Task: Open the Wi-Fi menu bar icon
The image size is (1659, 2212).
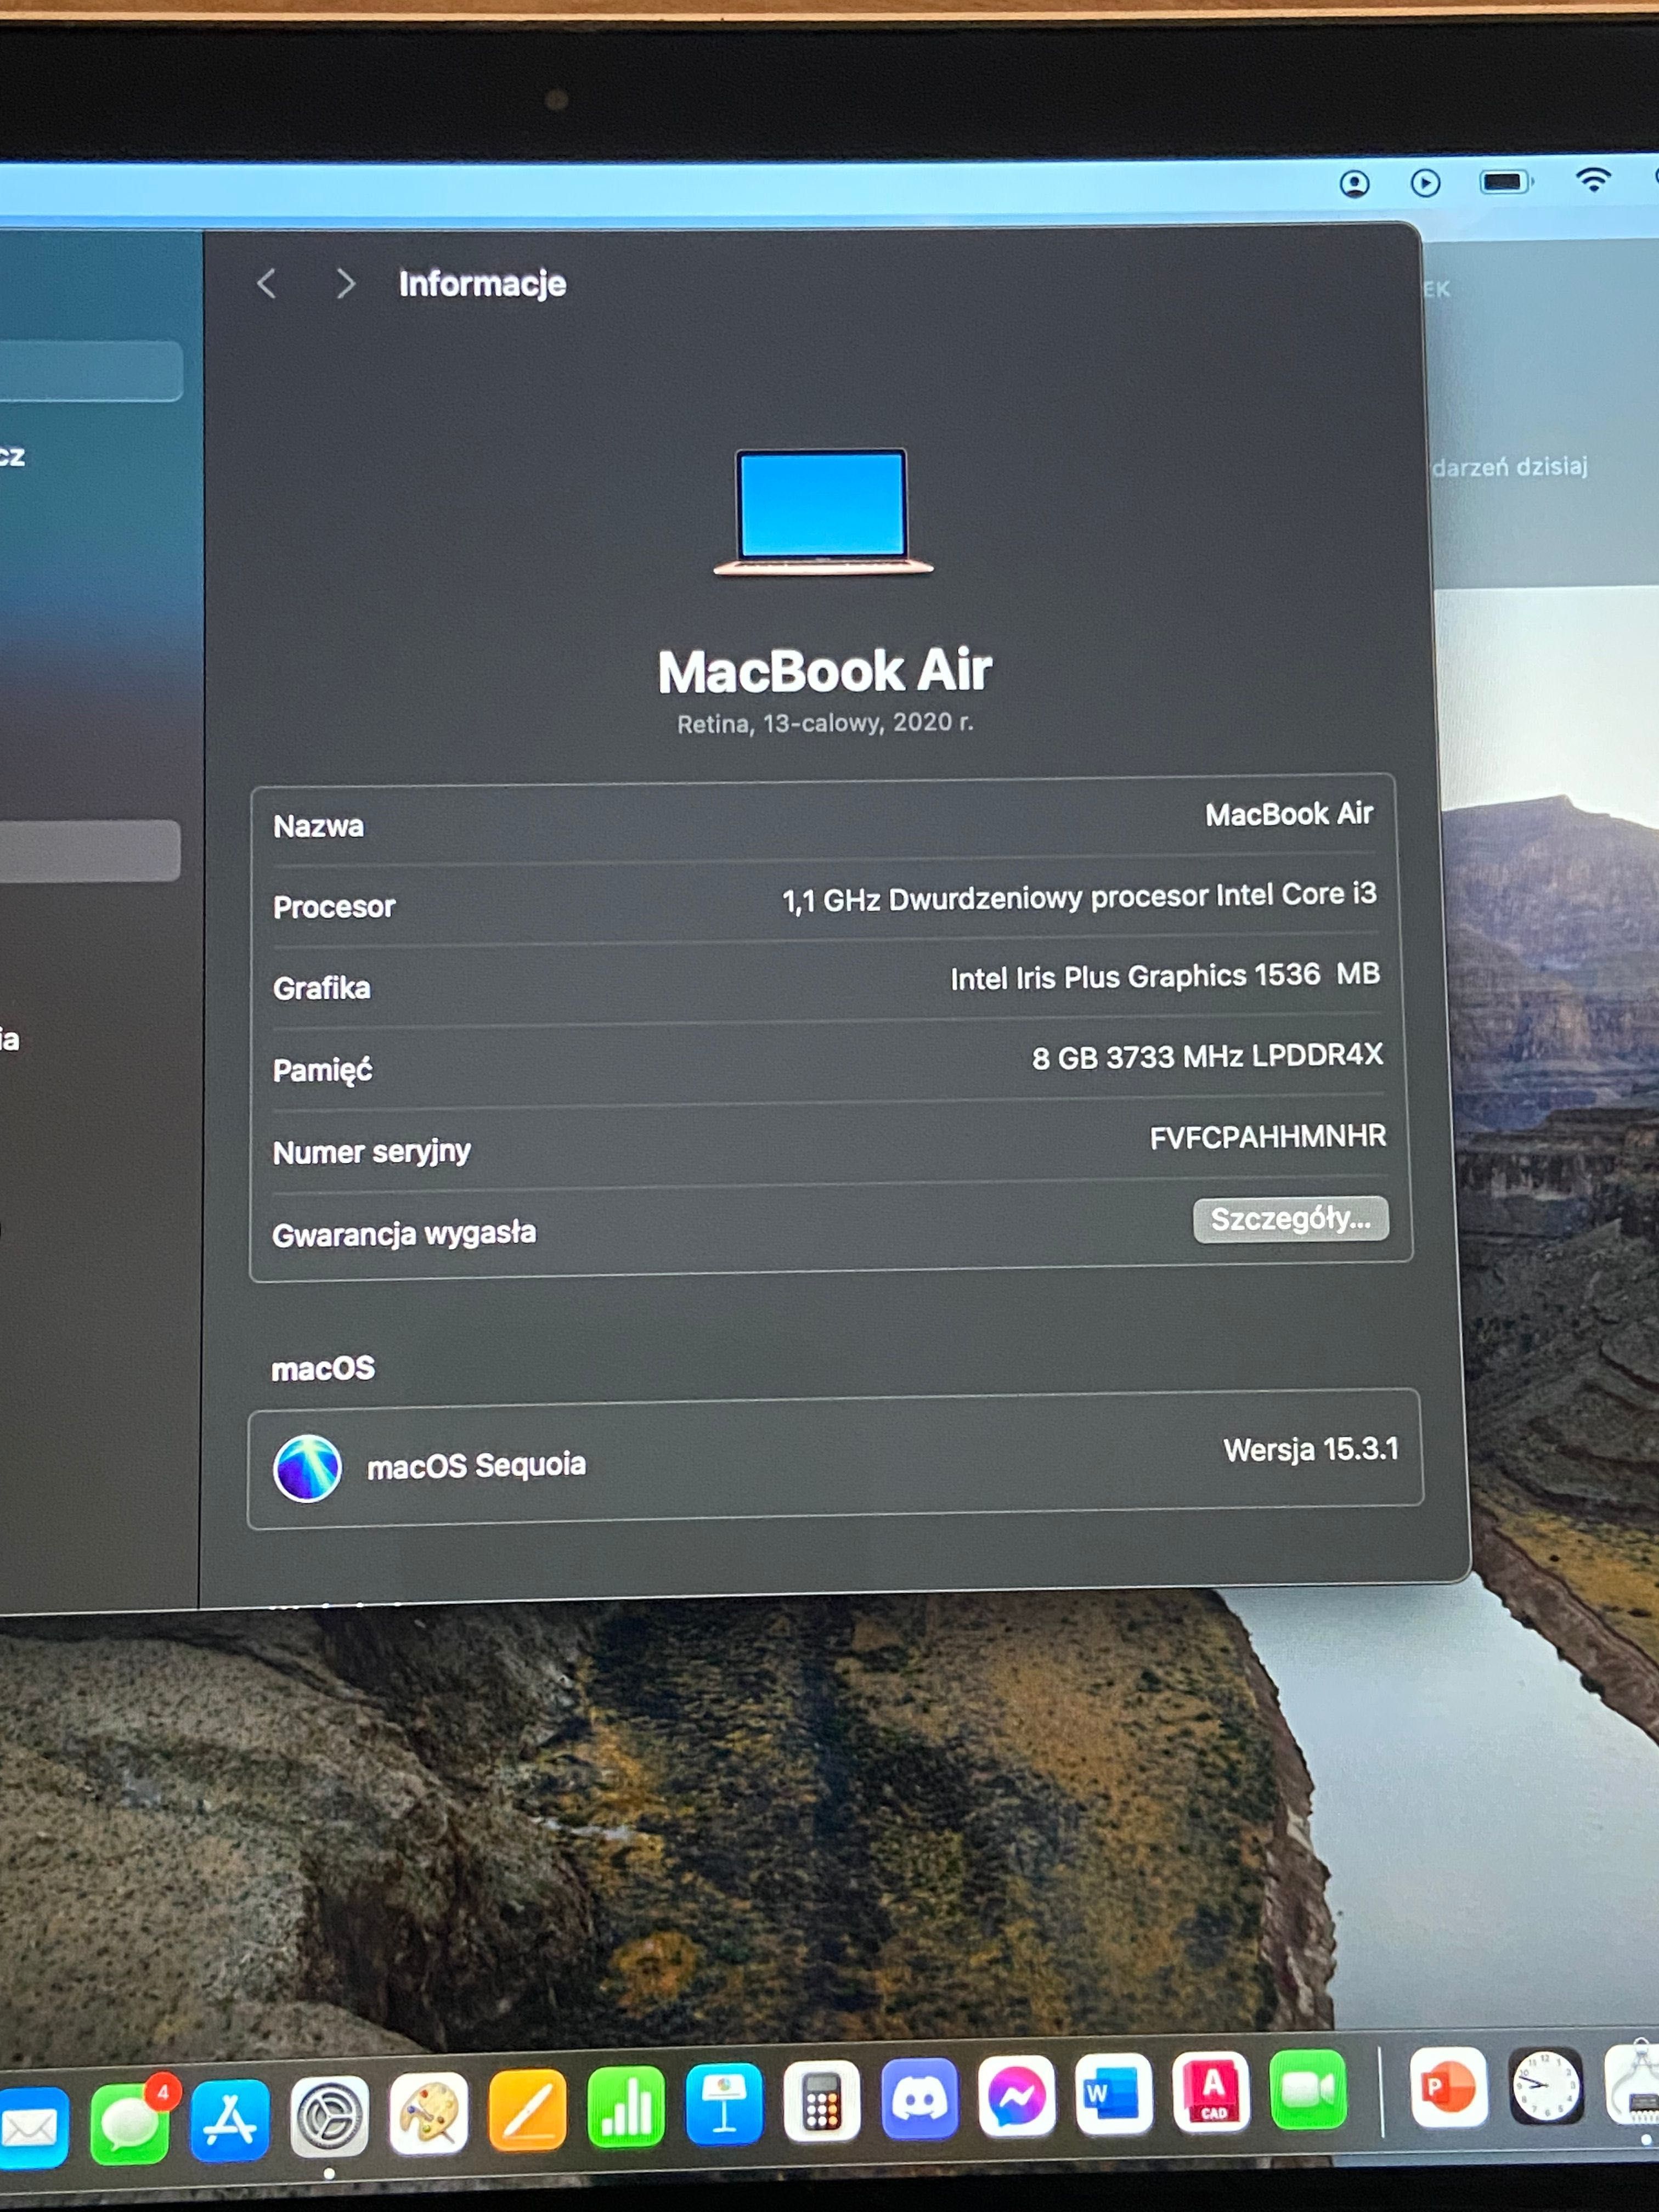Action: [1593, 179]
